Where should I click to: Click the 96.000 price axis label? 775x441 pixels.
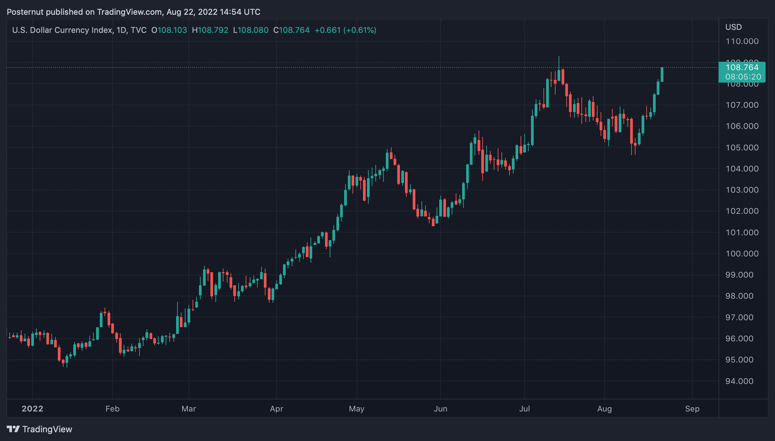[x=739, y=339]
